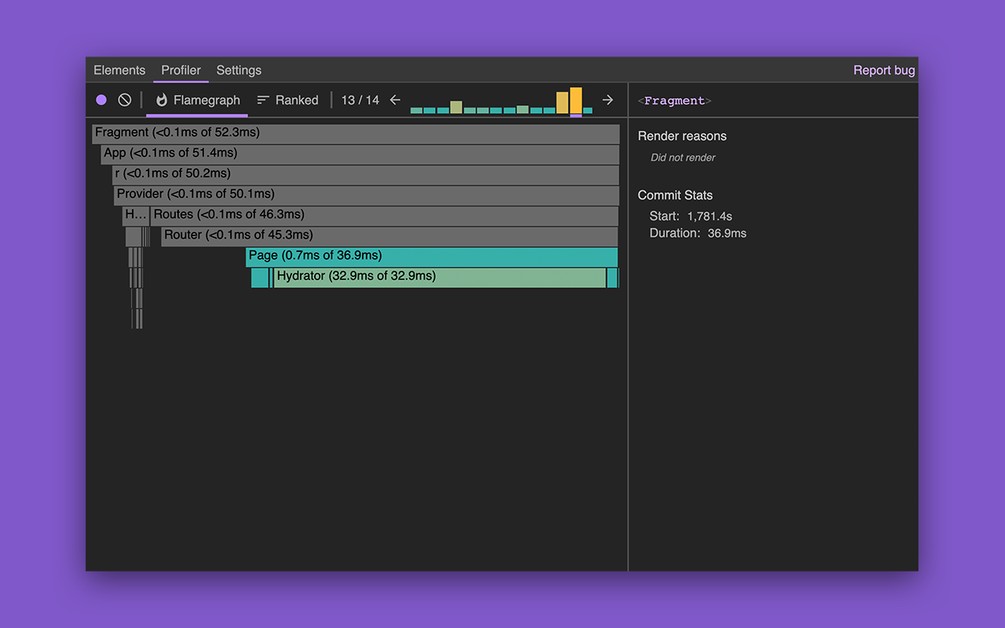
Task: Click the Report bug link
Action: [x=884, y=70]
